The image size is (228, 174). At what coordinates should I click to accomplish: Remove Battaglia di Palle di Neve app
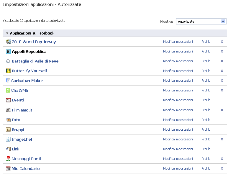(x=222, y=61)
